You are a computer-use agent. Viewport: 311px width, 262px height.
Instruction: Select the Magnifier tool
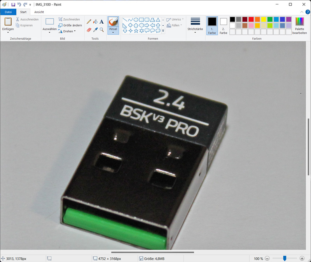pos(102,30)
